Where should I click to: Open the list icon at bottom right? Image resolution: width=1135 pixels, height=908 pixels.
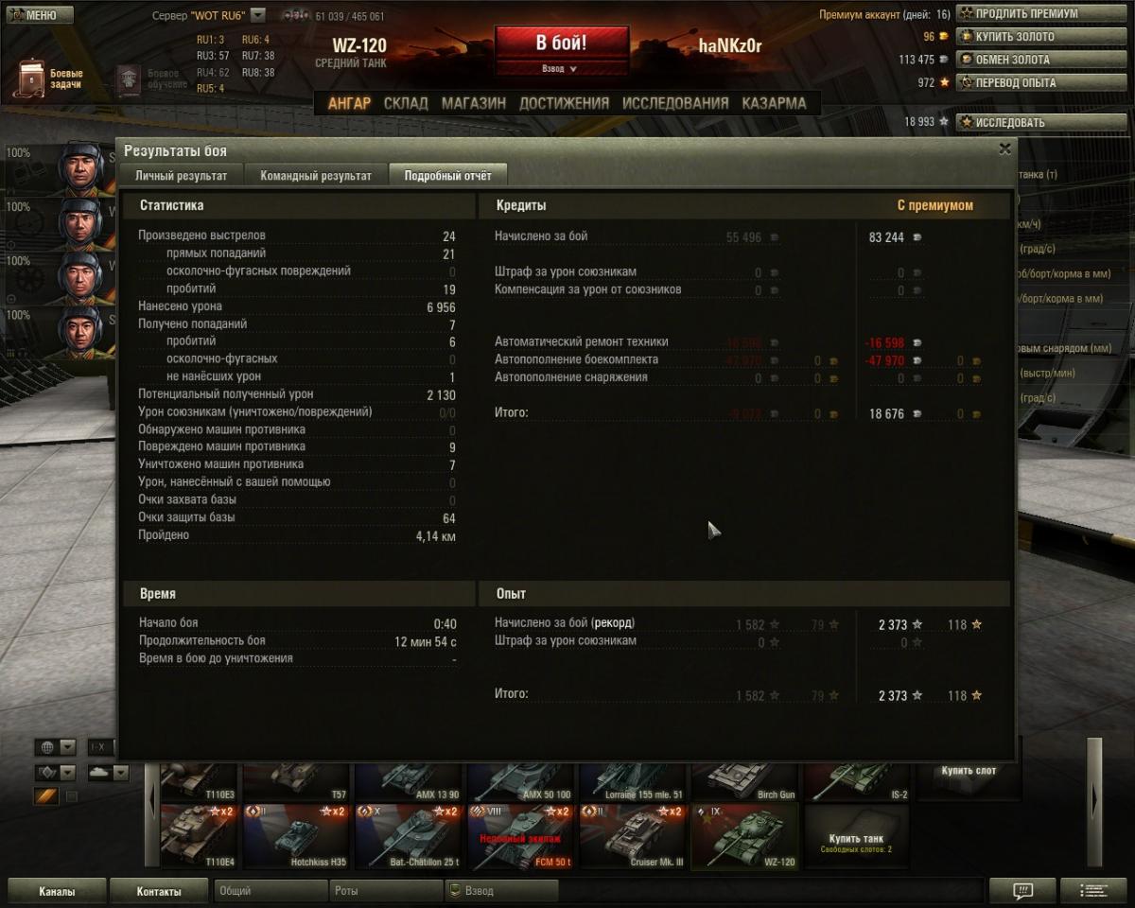[1093, 891]
